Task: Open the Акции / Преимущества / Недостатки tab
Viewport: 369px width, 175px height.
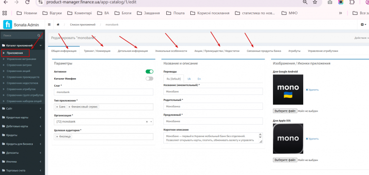Action: pos(217,51)
